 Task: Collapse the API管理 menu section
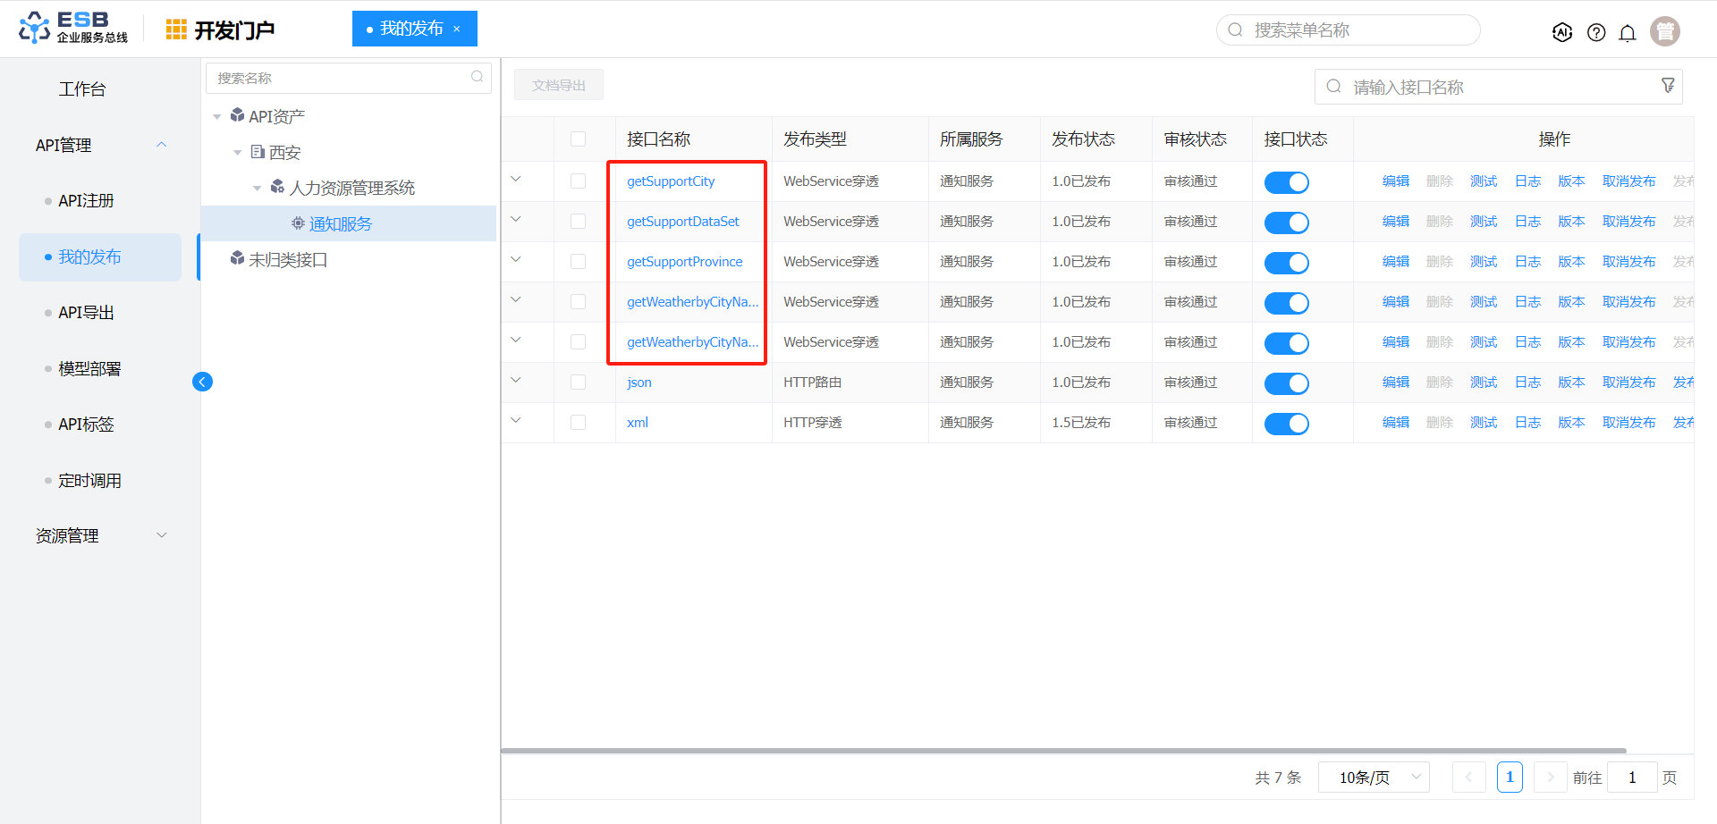pos(162,145)
